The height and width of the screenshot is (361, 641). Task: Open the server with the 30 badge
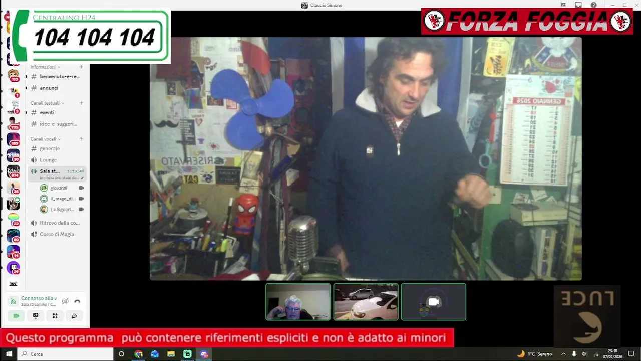click(13, 155)
